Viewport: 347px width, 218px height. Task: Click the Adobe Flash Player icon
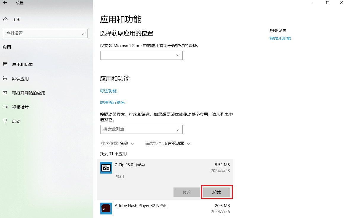[x=106, y=208]
